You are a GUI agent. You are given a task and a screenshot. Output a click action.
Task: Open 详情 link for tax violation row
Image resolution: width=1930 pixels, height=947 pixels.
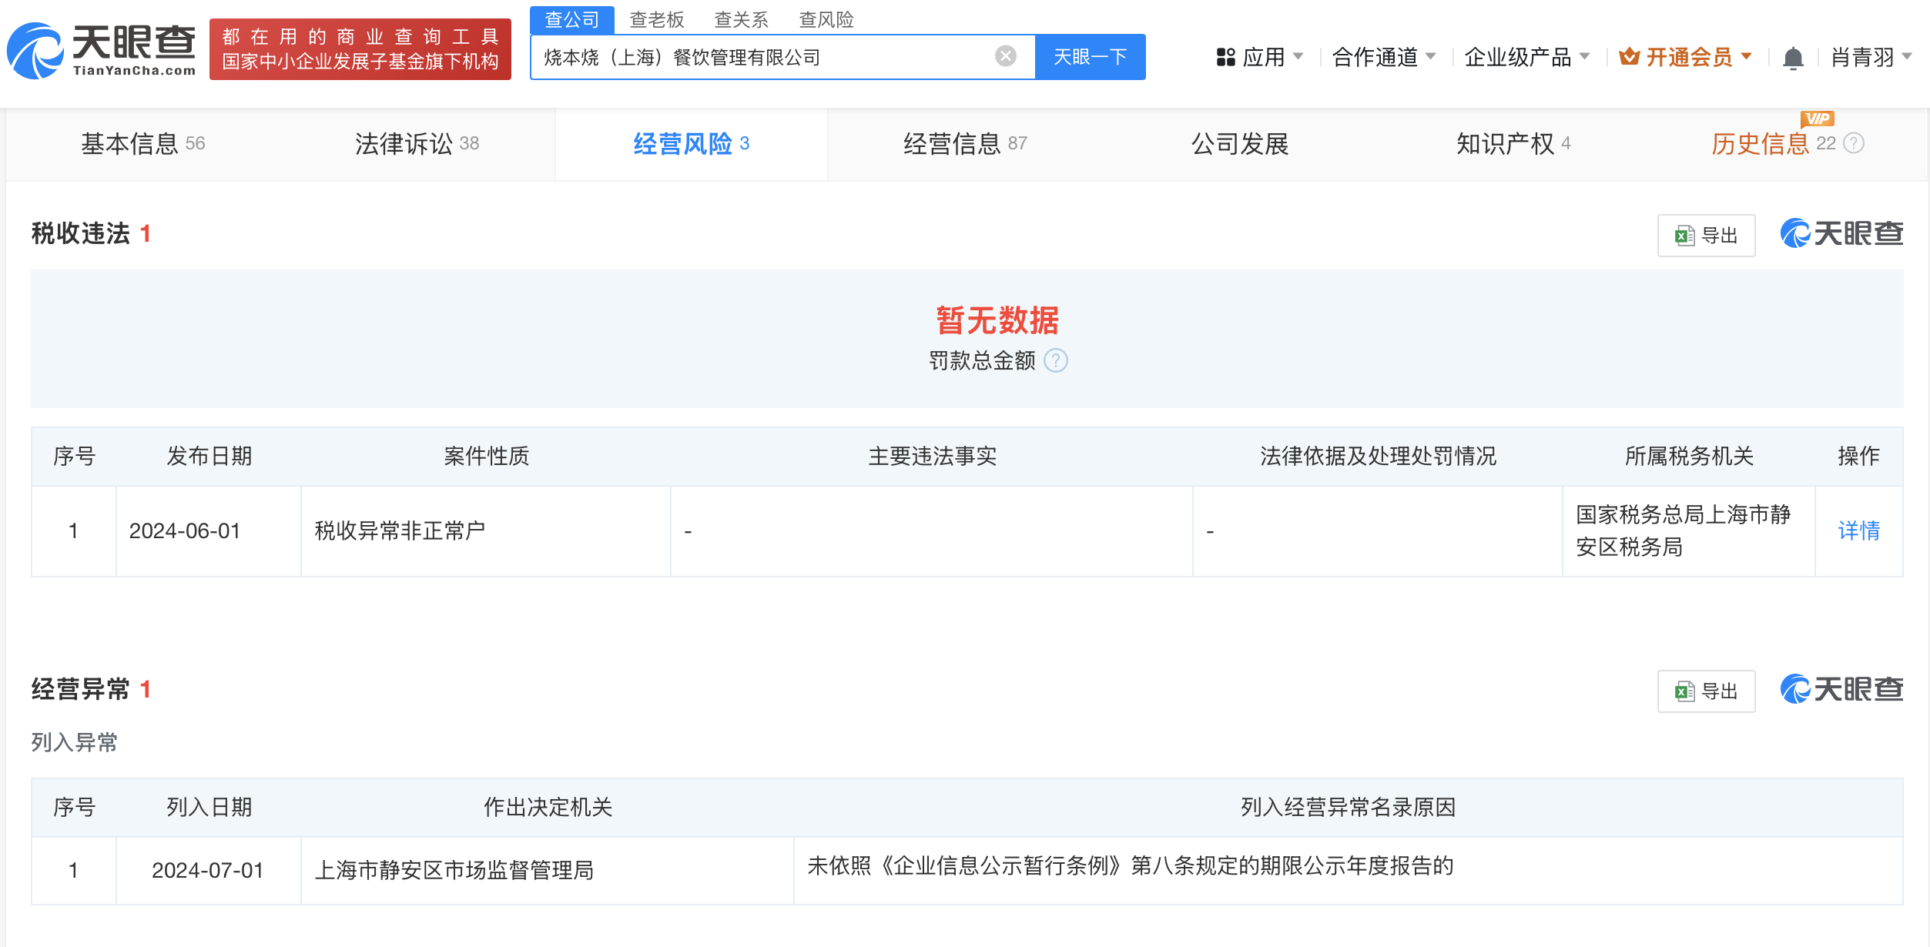tap(1858, 530)
